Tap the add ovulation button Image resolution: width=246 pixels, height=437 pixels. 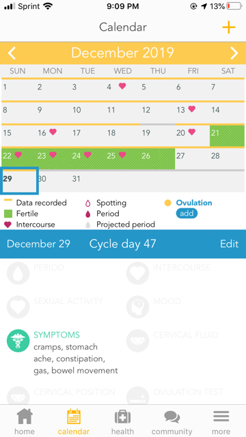(x=187, y=214)
